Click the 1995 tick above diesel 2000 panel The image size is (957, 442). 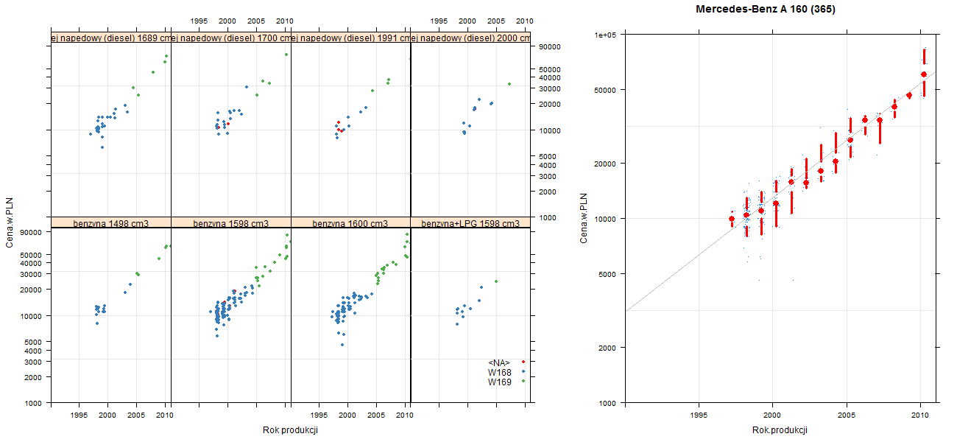pos(438,21)
